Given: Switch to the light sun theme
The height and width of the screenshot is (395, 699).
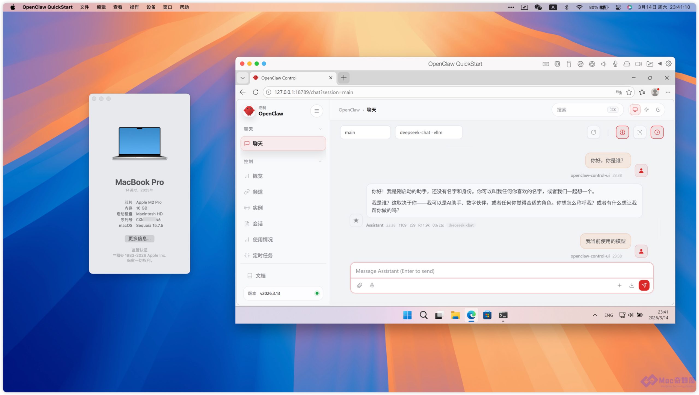Looking at the screenshot, I should point(647,110).
